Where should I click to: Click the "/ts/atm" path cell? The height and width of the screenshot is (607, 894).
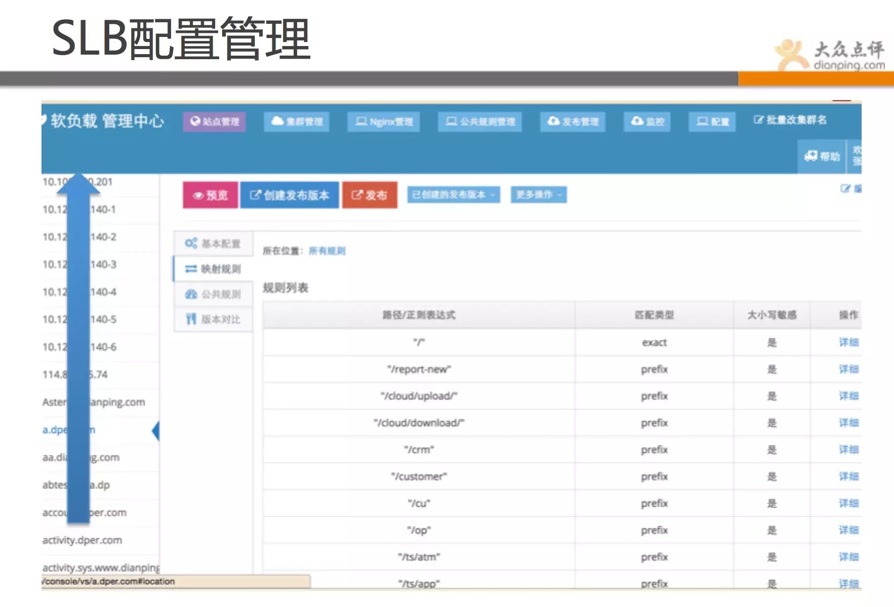[419, 557]
